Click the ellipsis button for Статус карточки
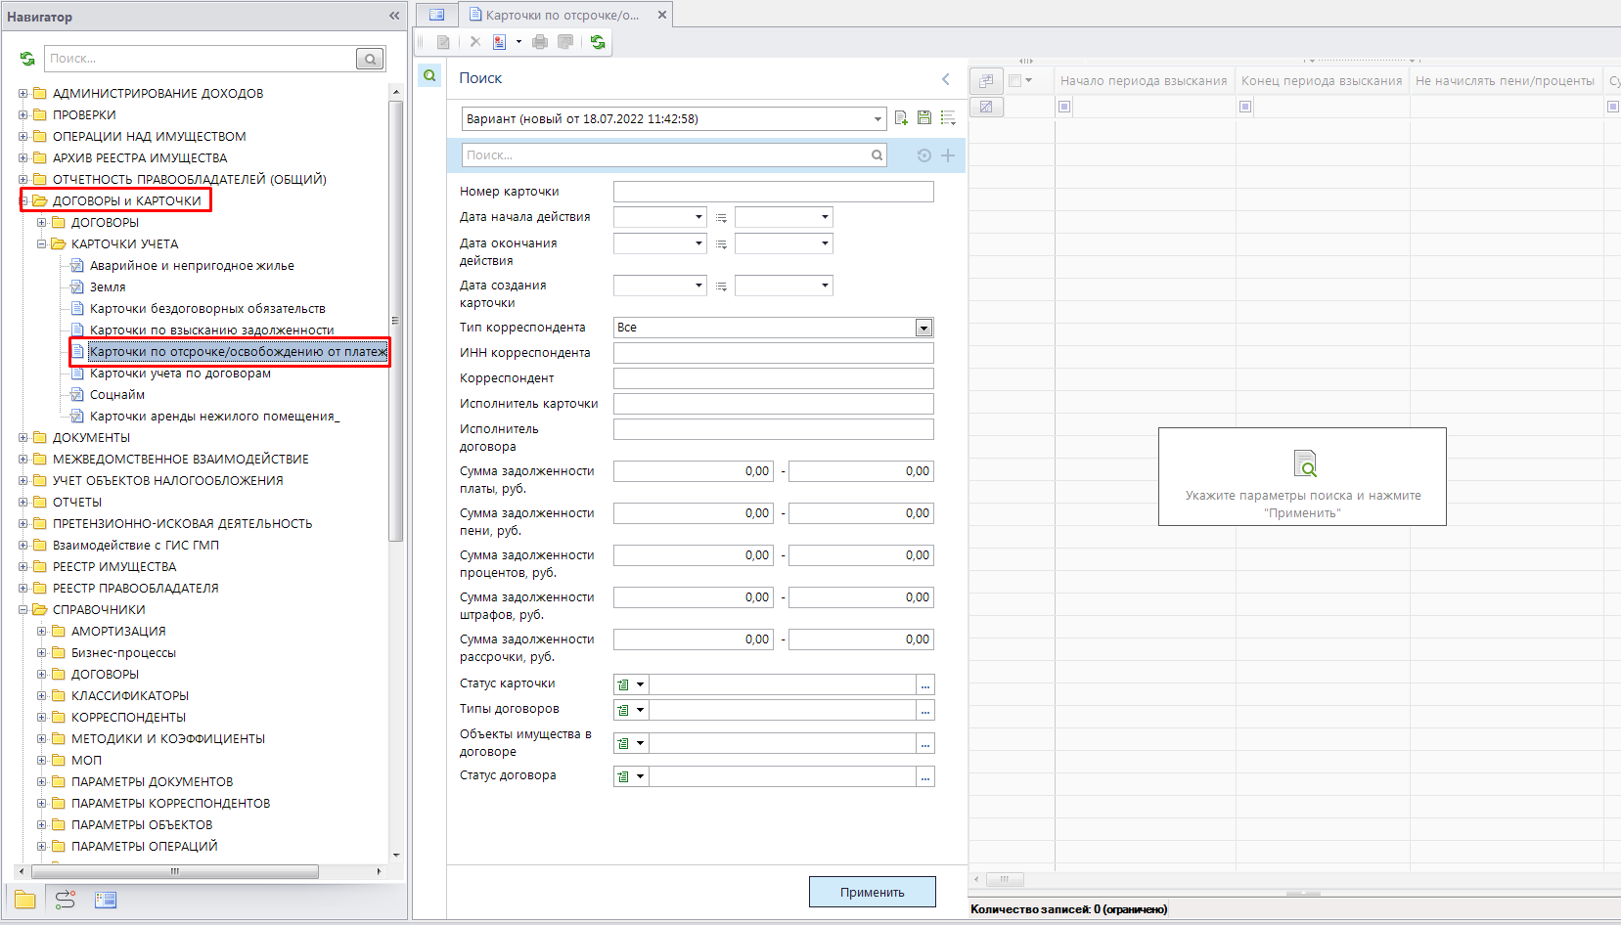The height and width of the screenshot is (925, 1621). (x=925, y=684)
